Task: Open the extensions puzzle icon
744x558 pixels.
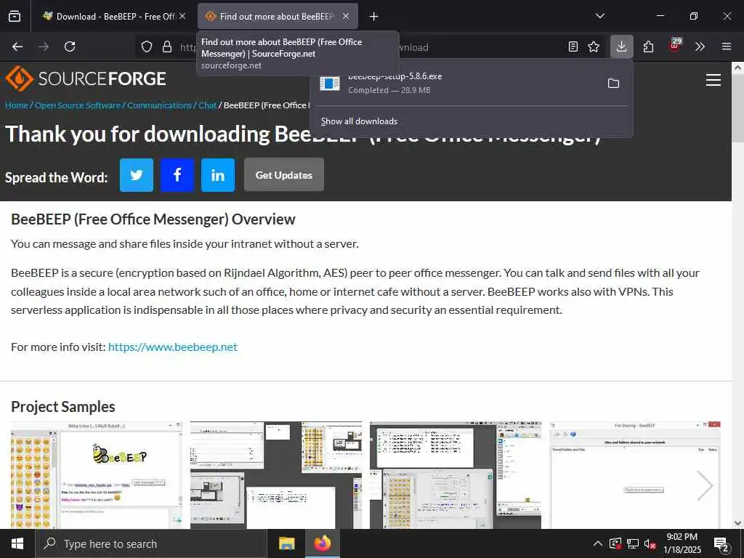Action: click(649, 46)
